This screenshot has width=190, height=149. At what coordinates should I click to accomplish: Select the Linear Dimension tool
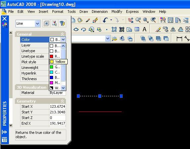(179, 39)
